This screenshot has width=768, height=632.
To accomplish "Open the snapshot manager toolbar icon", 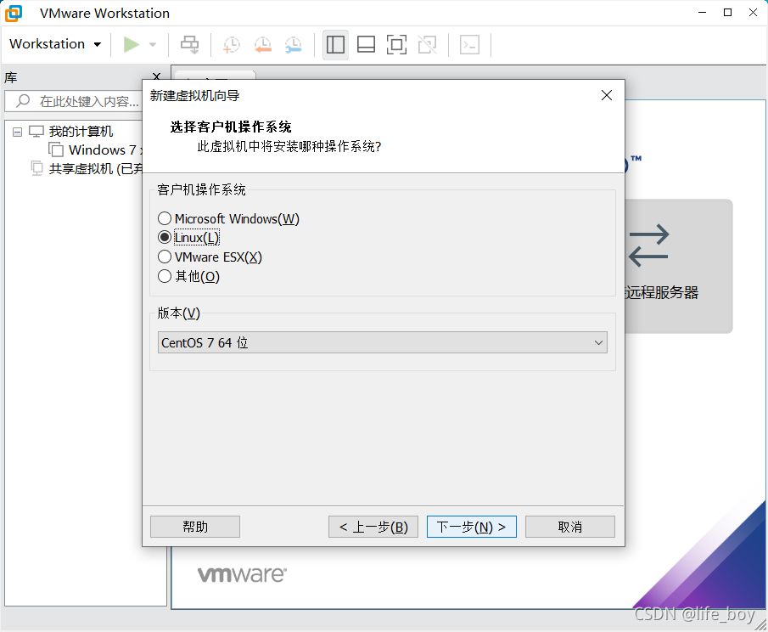I will pyautogui.click(x=294, y=45).
